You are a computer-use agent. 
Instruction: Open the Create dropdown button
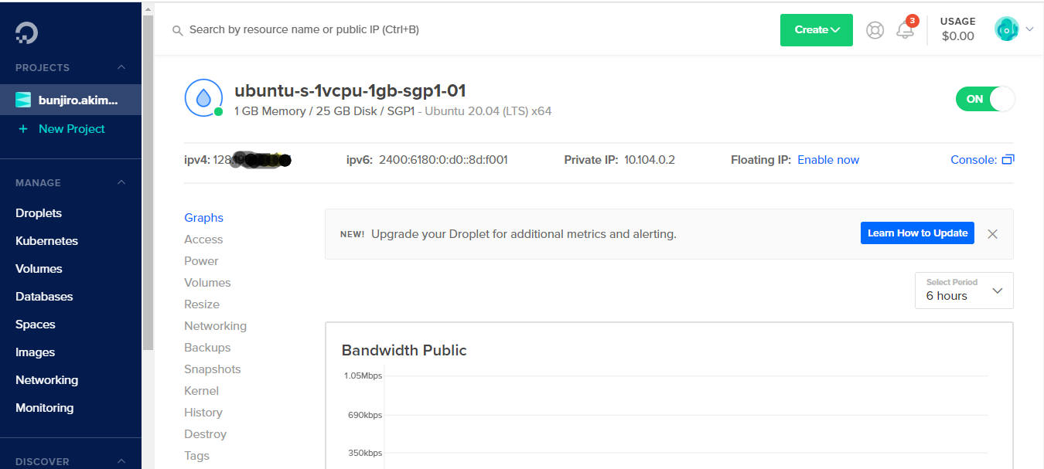click(817, 30)
